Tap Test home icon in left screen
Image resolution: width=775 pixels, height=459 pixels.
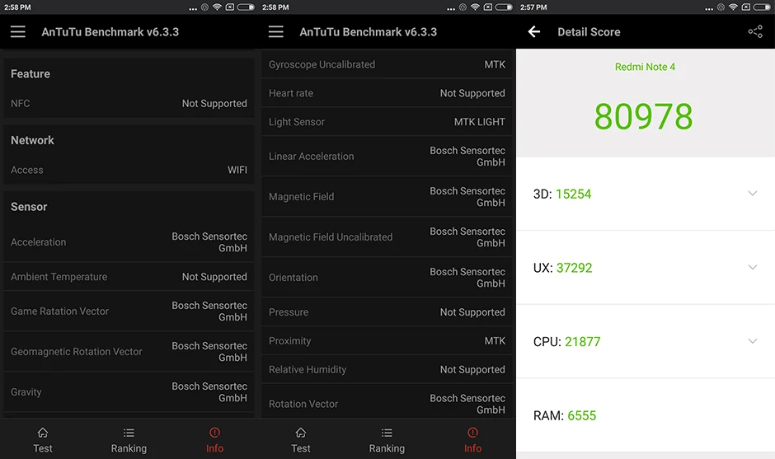coord(43,433)
